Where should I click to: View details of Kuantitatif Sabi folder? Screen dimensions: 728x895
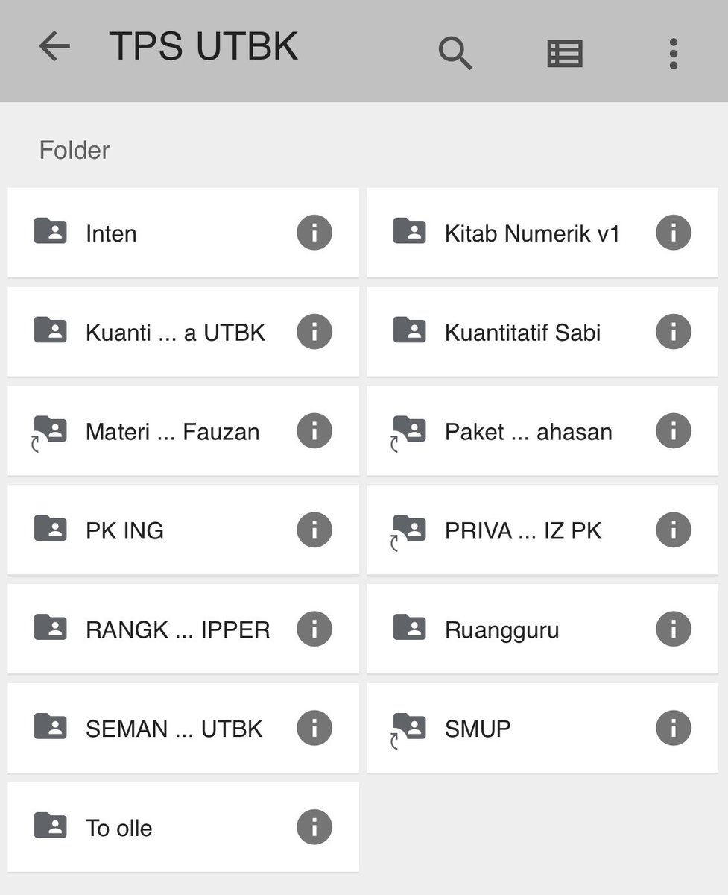tap(674, 332)
